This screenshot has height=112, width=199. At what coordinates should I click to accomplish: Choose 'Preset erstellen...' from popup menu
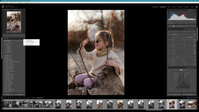30,40
